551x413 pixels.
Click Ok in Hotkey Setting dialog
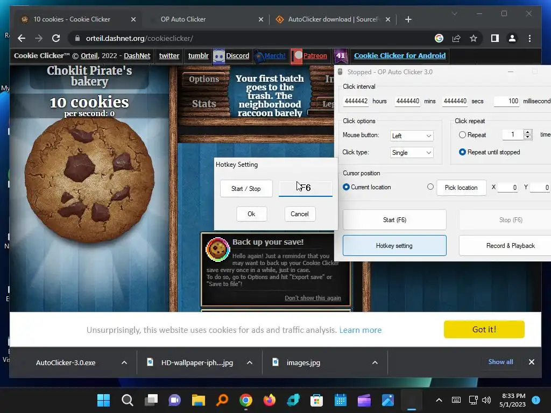click(252, 214)
